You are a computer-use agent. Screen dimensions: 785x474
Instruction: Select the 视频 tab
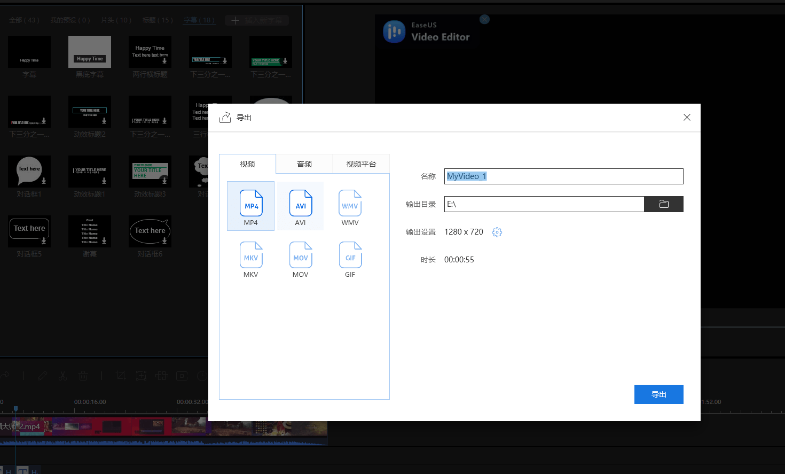[247, 164]
